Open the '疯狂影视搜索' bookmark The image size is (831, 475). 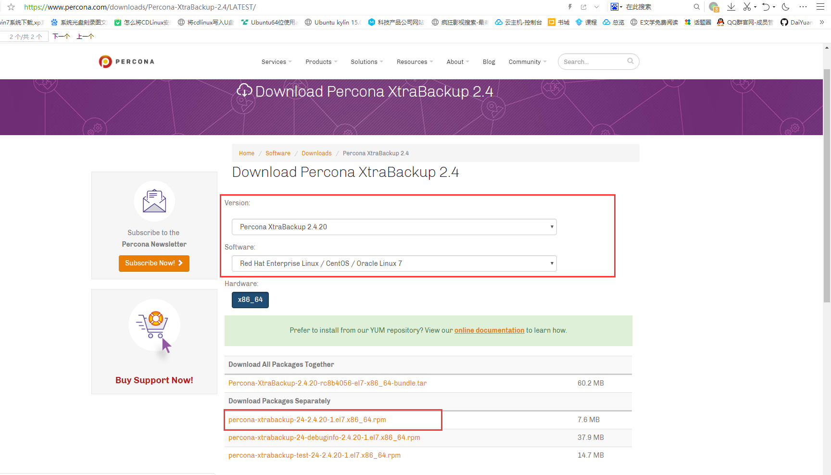point(460,23)
